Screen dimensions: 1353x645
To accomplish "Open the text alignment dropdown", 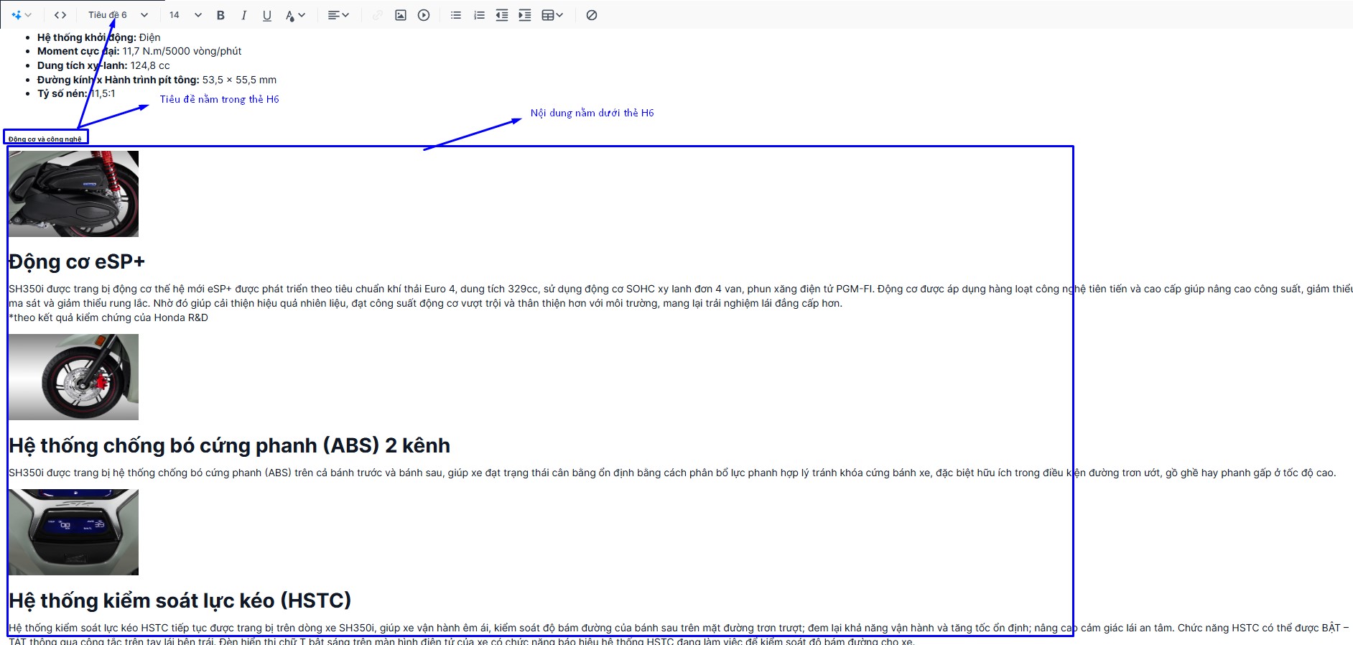I will point(338,15).
